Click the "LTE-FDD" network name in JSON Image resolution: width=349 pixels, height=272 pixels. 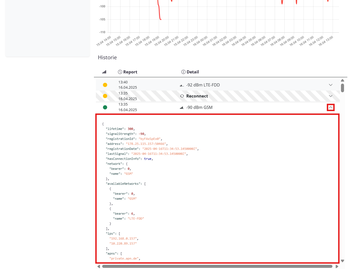click(x=136, y=219)
